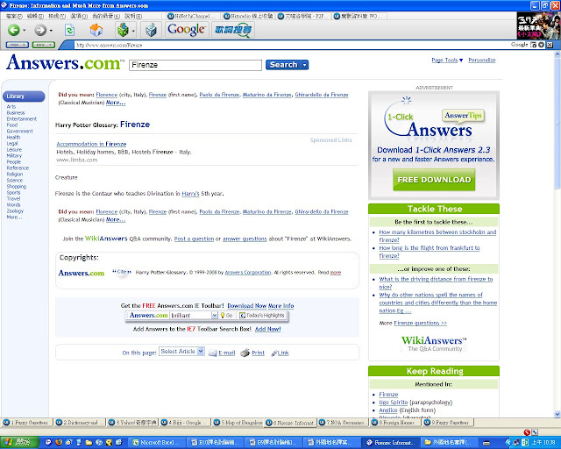Screen dimensions: 561x449
Task: Select the Entertainment library category
Action: click(x=21, y=119)
